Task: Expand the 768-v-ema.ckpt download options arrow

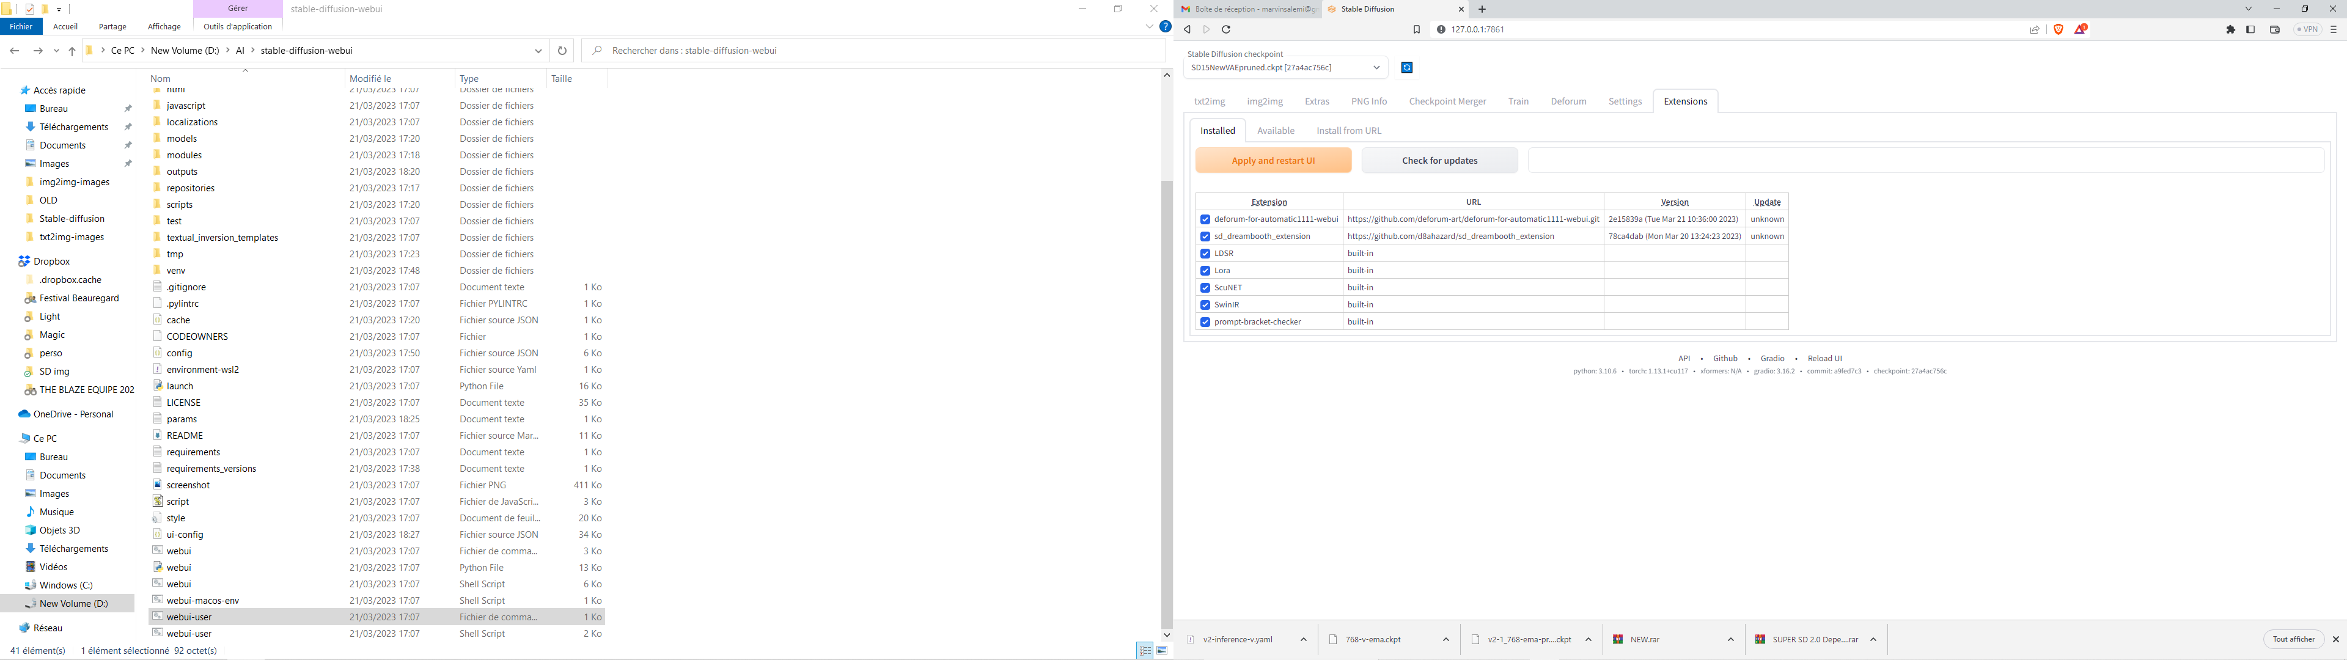Action: [1446, 639]
